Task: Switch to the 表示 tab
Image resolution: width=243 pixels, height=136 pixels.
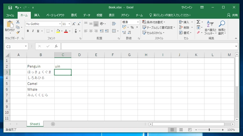Action: [x=111, y=15]
